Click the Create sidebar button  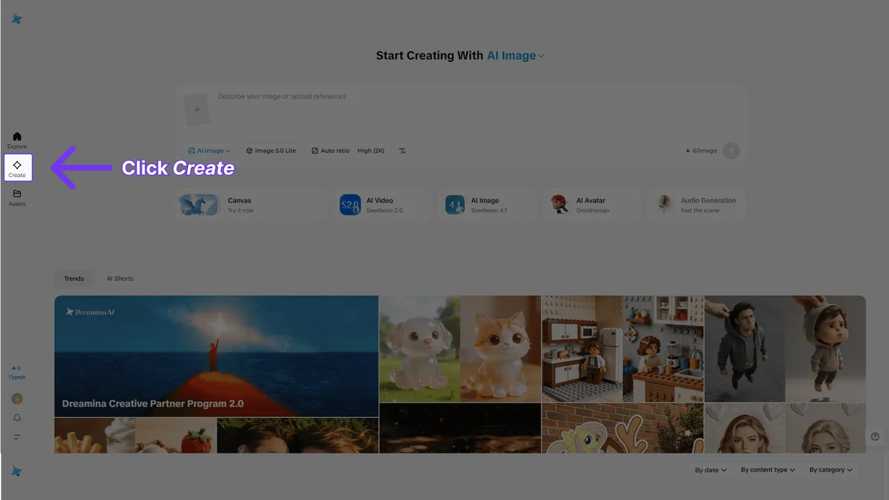(17, 167)
